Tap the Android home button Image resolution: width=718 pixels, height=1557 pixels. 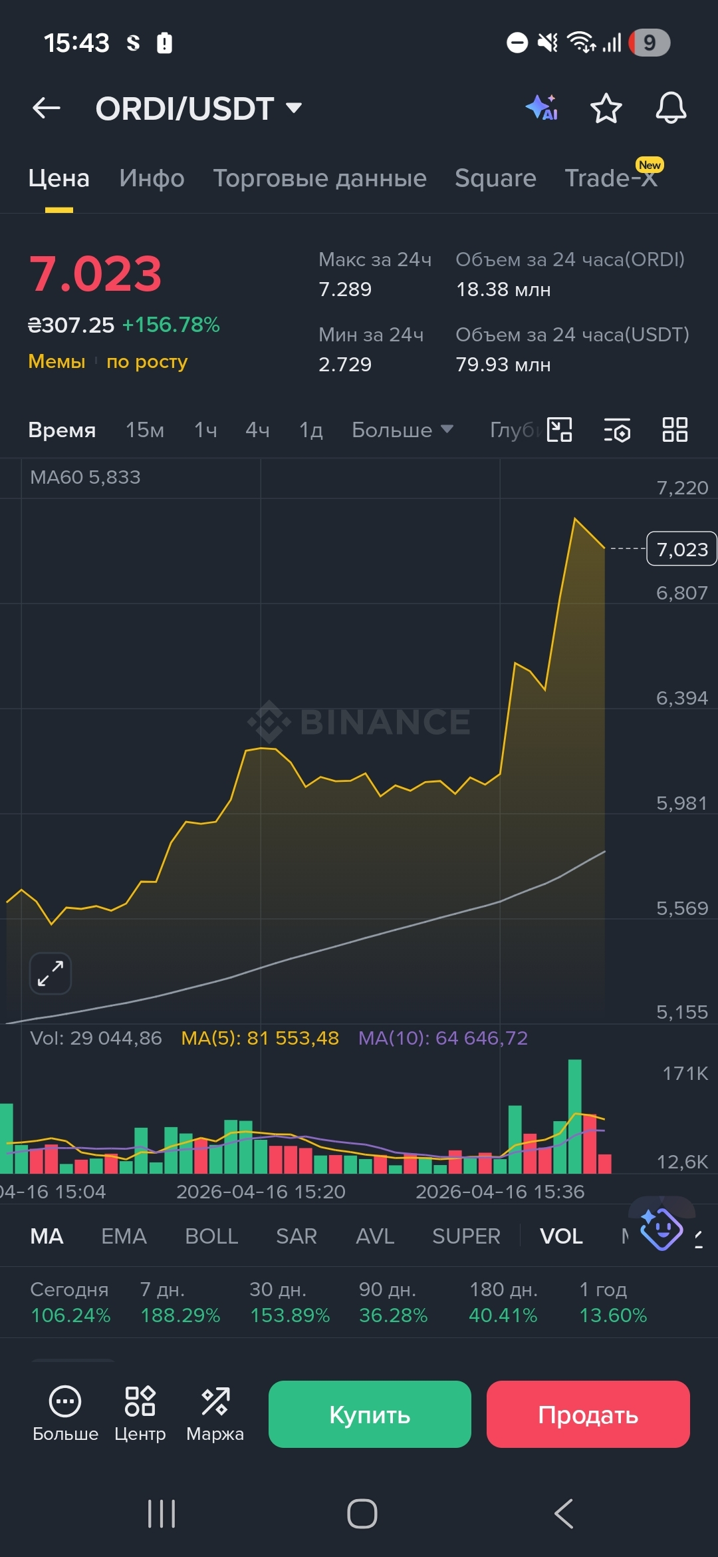pyautogui.click(x=362, y=1514)
